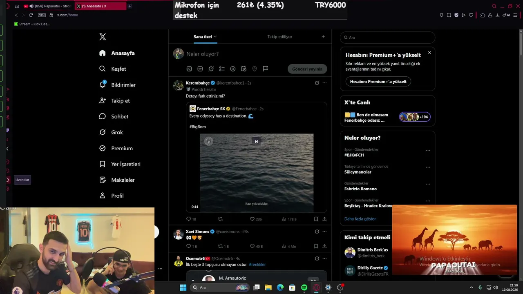Image resolution: width=523 pixels, height=294 pixels.
Task: Open options for Süleymancılar trend
Action: 428,167
